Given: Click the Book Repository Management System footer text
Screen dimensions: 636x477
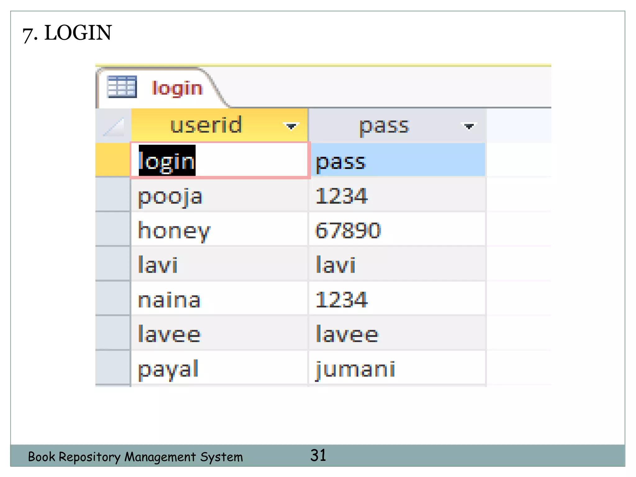Looking at the screenshot, I should coord(135,457).
